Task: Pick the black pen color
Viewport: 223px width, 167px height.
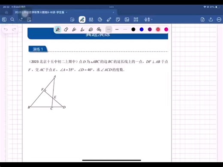Action: 133,30
